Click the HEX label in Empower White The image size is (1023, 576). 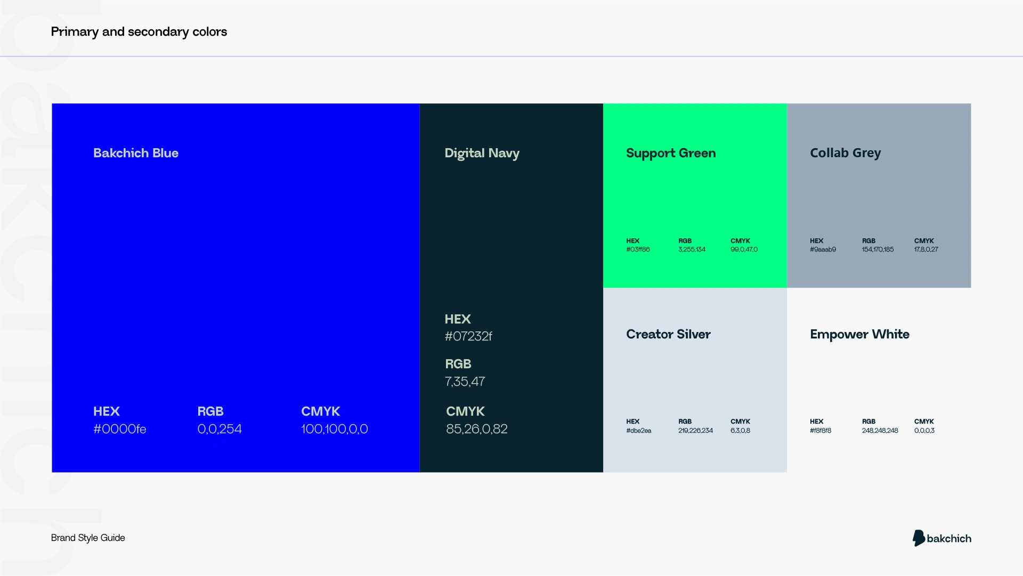(817, 421)
